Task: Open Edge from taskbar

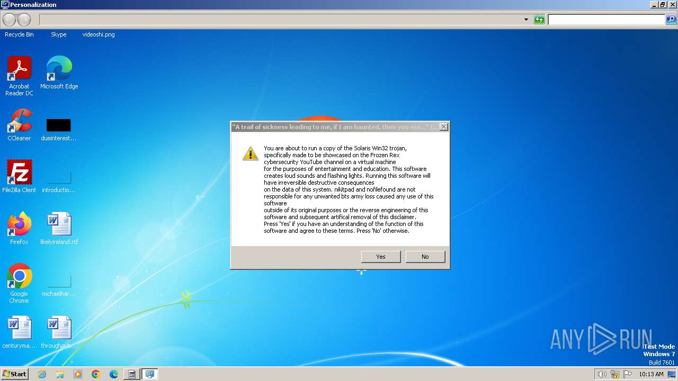Action: tap(114, 374)
